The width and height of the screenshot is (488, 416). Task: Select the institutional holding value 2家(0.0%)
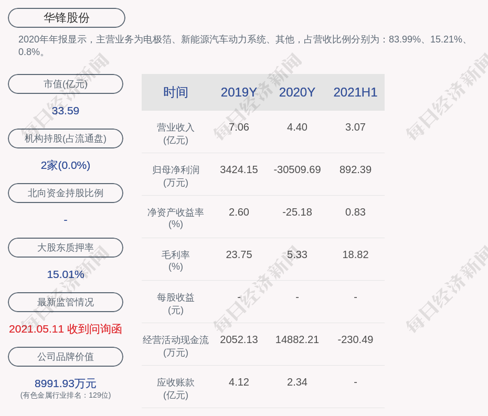coord(66,165)
